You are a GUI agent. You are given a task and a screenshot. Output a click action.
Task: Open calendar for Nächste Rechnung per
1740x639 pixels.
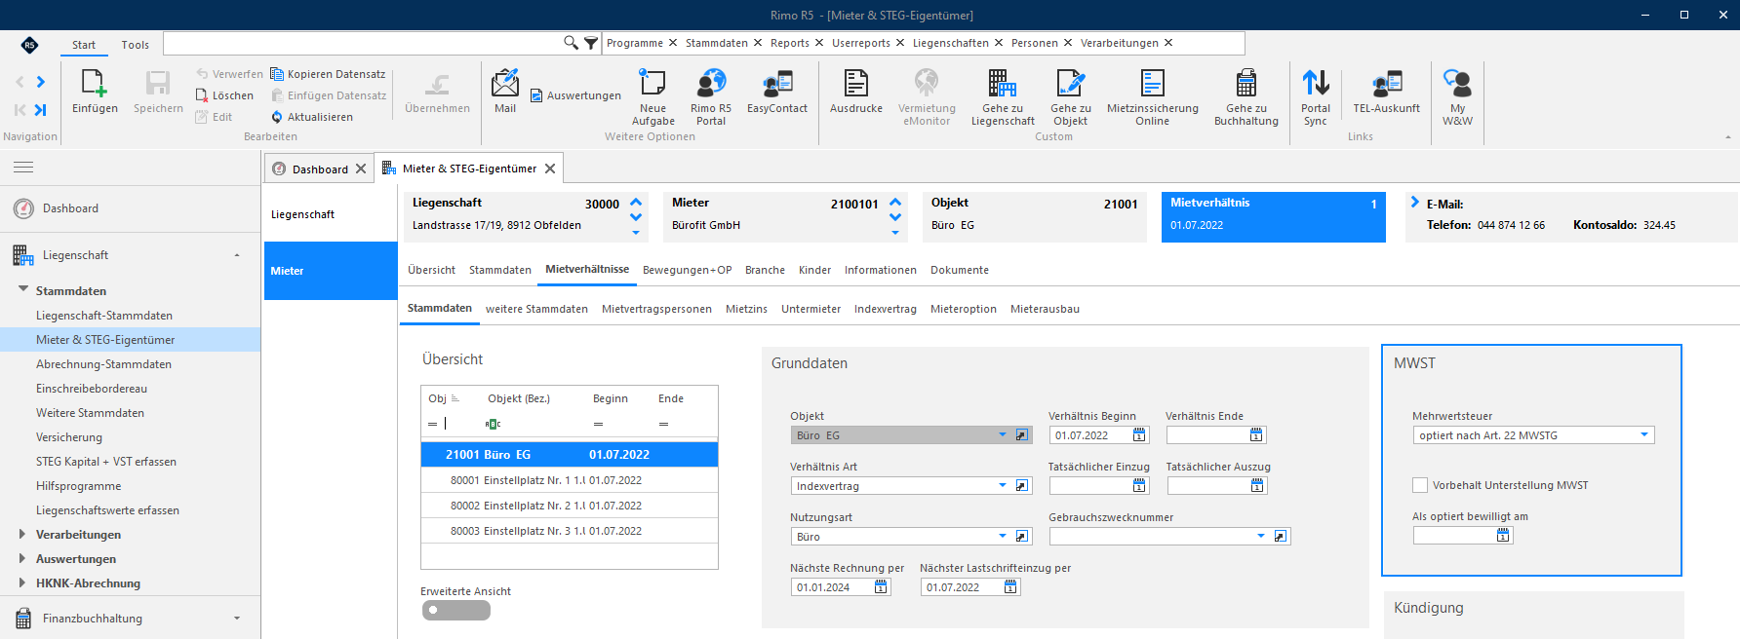(881, 587)
